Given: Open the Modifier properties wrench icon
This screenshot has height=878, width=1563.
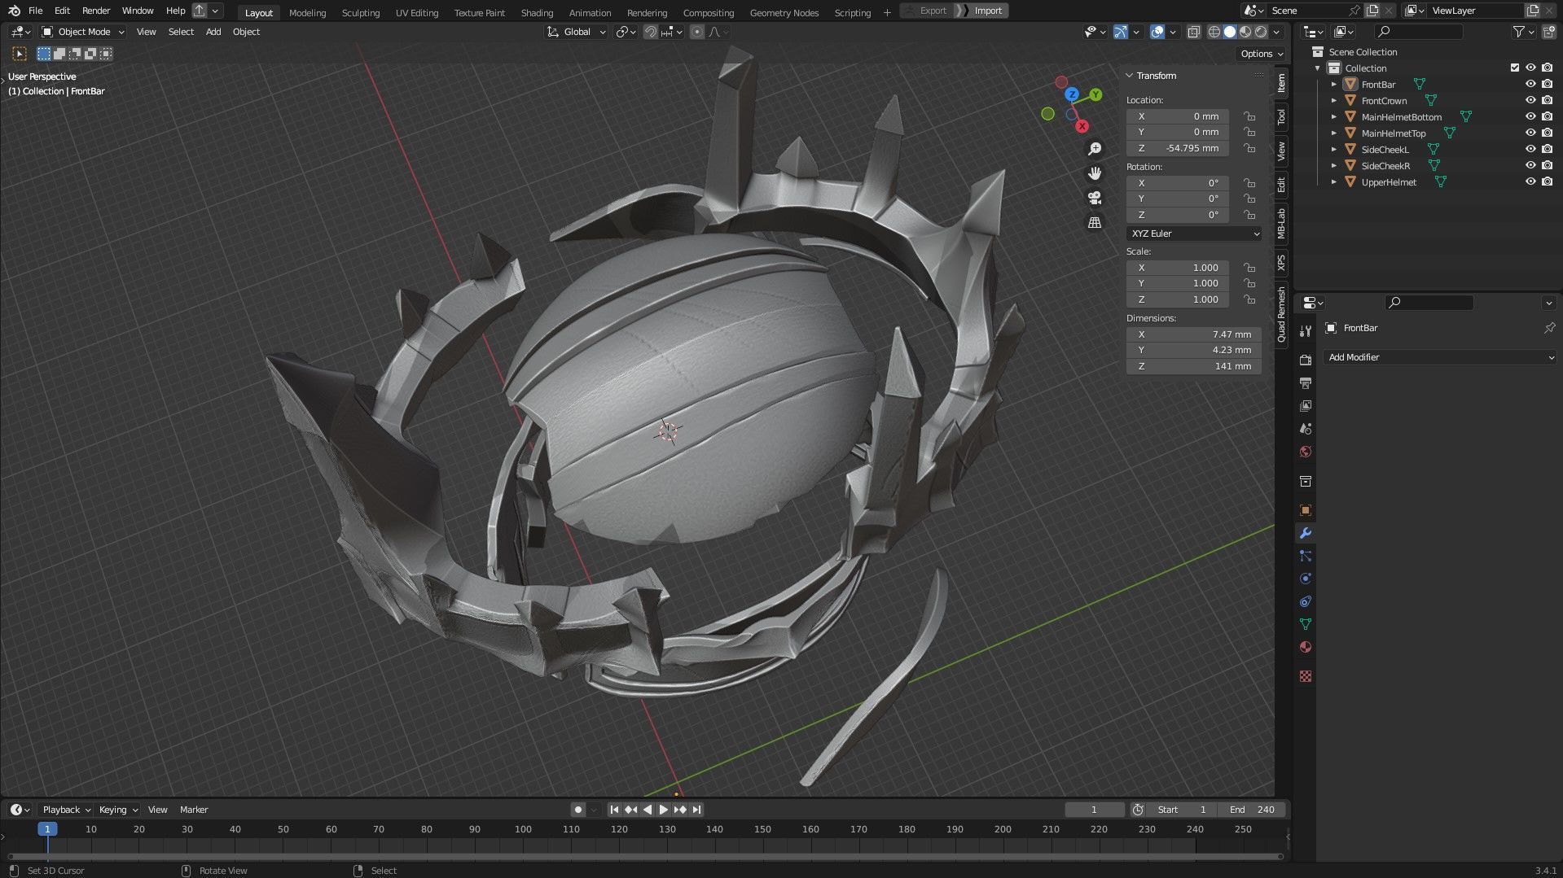Looking at the screenshot, I should pos(1306,533).
